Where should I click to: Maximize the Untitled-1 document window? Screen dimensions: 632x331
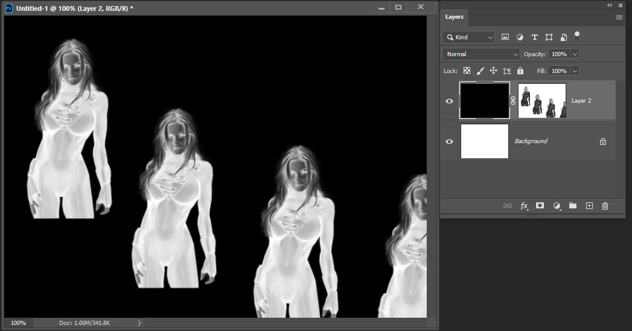coord(398,7)
